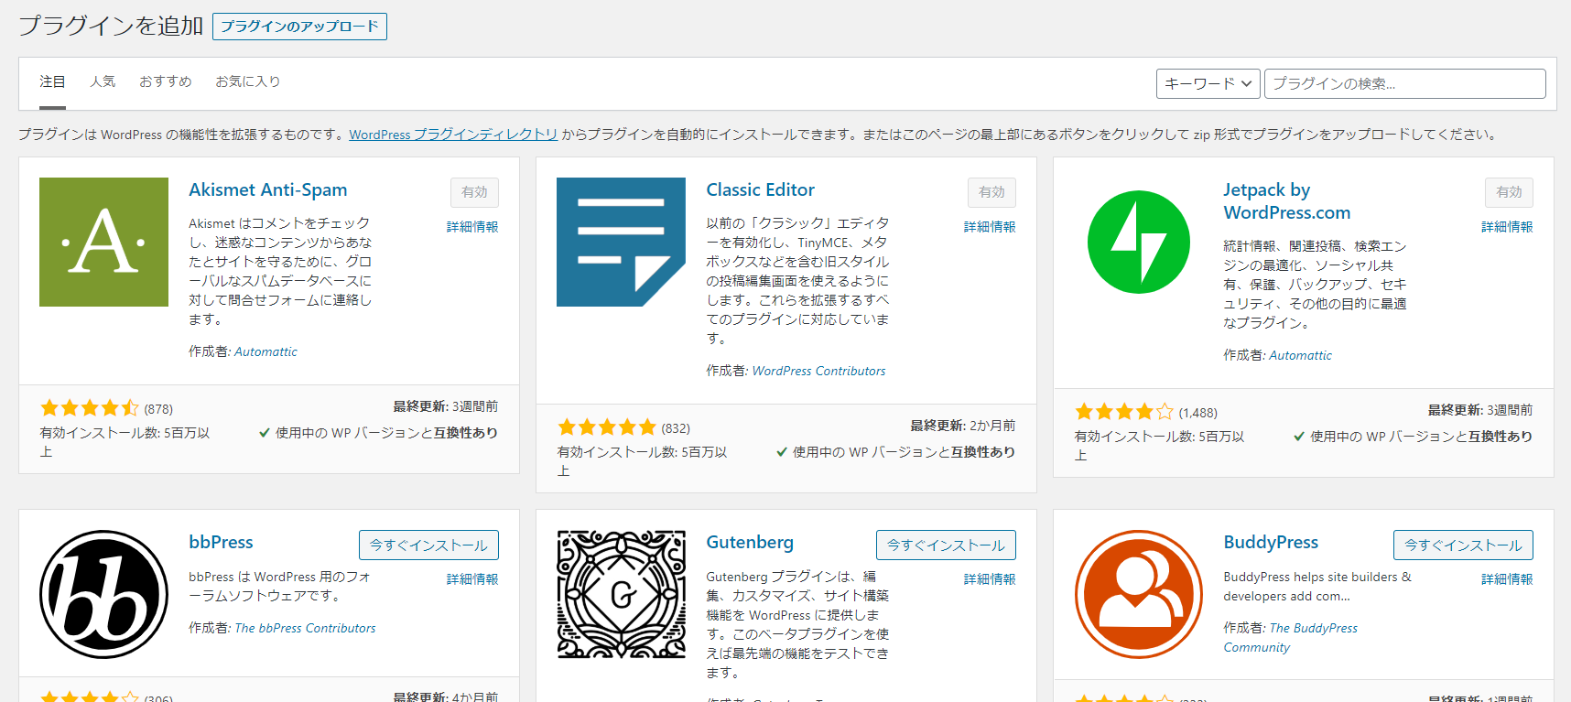The height and width of the screenshot is (702, 1571).
Task: Click 最終更新: 2か月前 on Classic Editor
Action: tap(962, 426)
